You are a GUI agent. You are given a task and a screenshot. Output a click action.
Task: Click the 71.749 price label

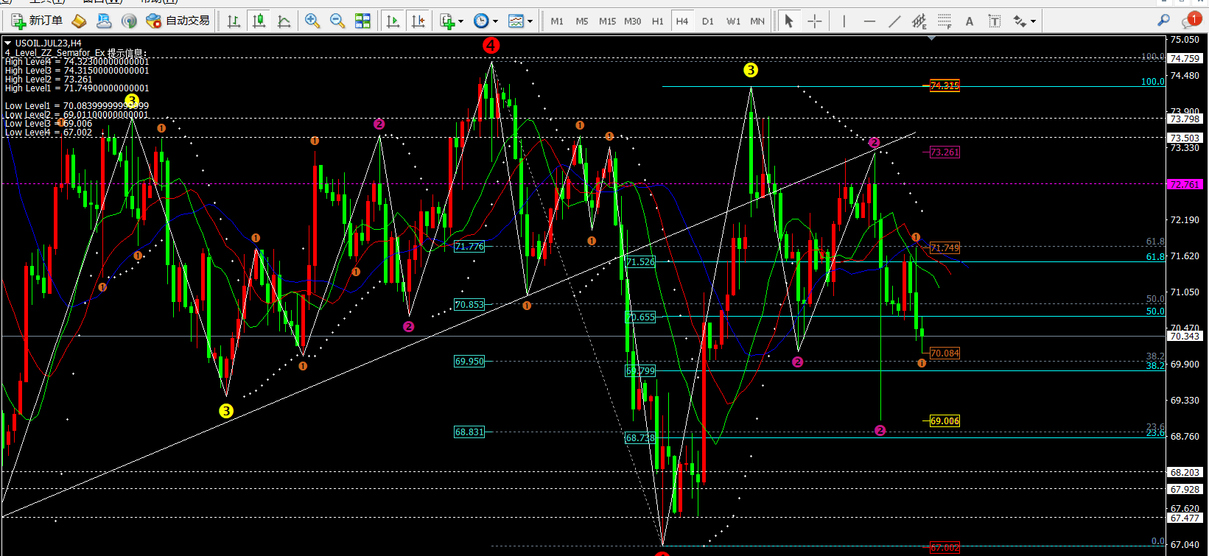tap(945, 248)
